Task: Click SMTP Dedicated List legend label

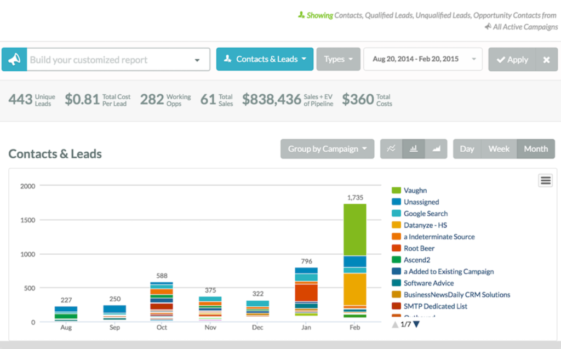Action: coord(436,306)
